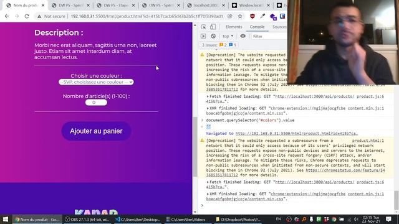Expand the first XHR finished loading entry
Image resolution: width=399 pixels, height=224 pixels.
[208, 108]
